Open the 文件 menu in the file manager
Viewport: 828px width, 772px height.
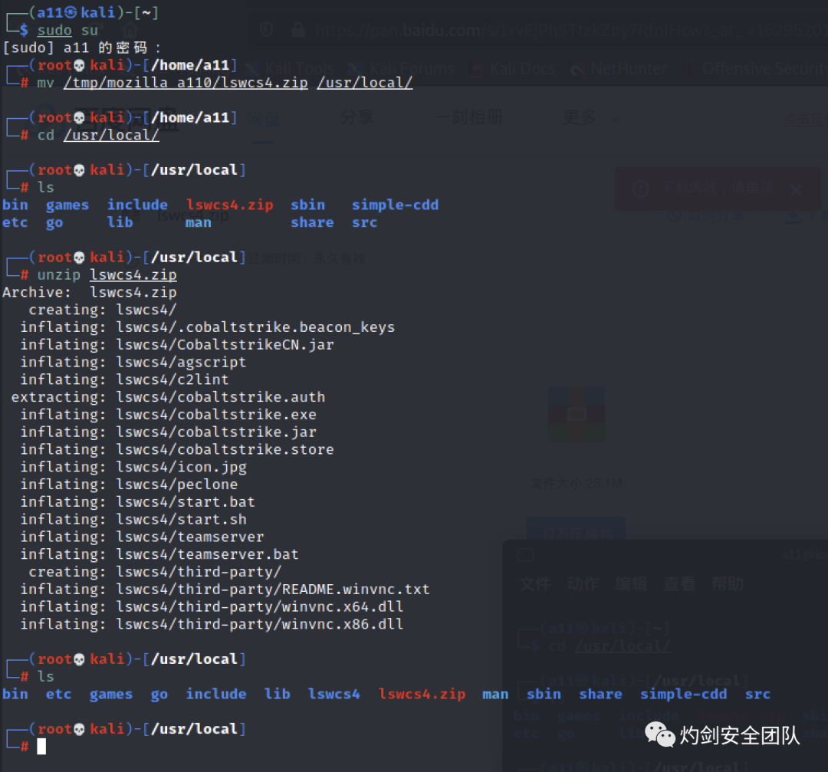pos(534,584)
